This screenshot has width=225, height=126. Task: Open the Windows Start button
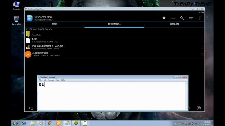(x=15, y=123)
